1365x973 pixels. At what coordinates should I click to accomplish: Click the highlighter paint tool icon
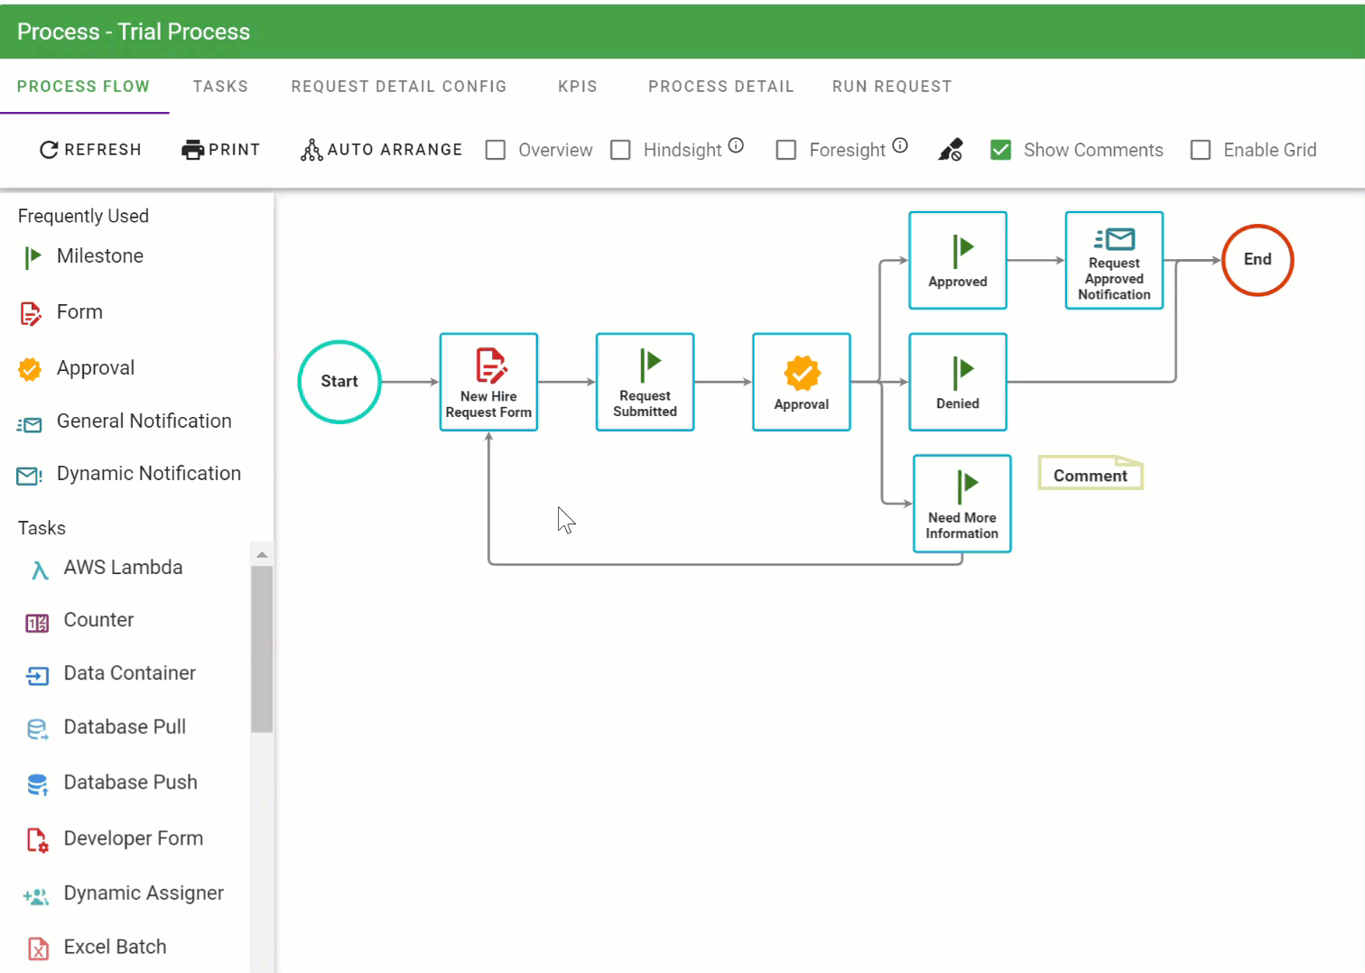pos(951,150)
